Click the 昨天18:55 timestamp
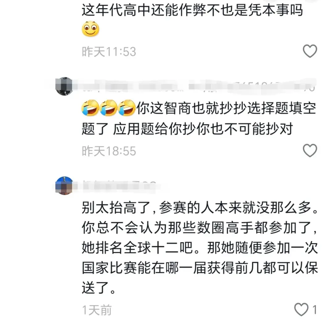 [x=109, y=151]
